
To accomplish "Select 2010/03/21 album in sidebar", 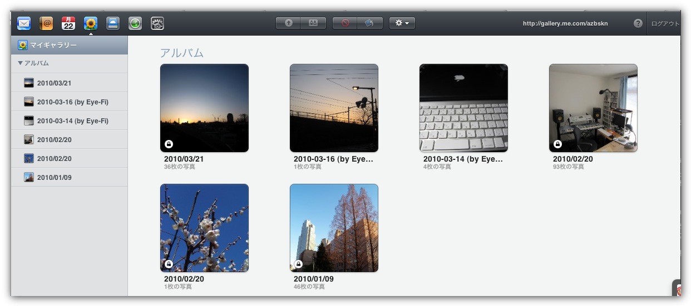I will point(54,83).
